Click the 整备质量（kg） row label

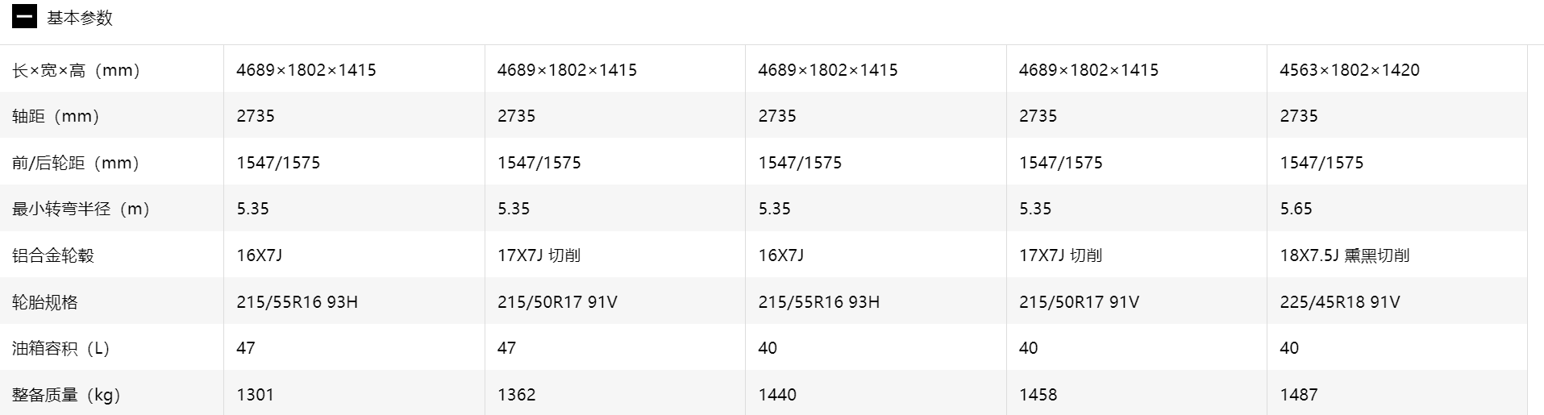(66, 395)
